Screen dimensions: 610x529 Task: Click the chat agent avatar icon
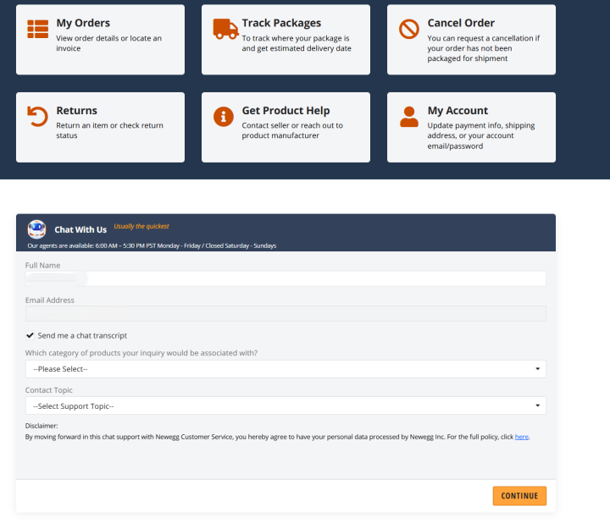click(37, 229)
